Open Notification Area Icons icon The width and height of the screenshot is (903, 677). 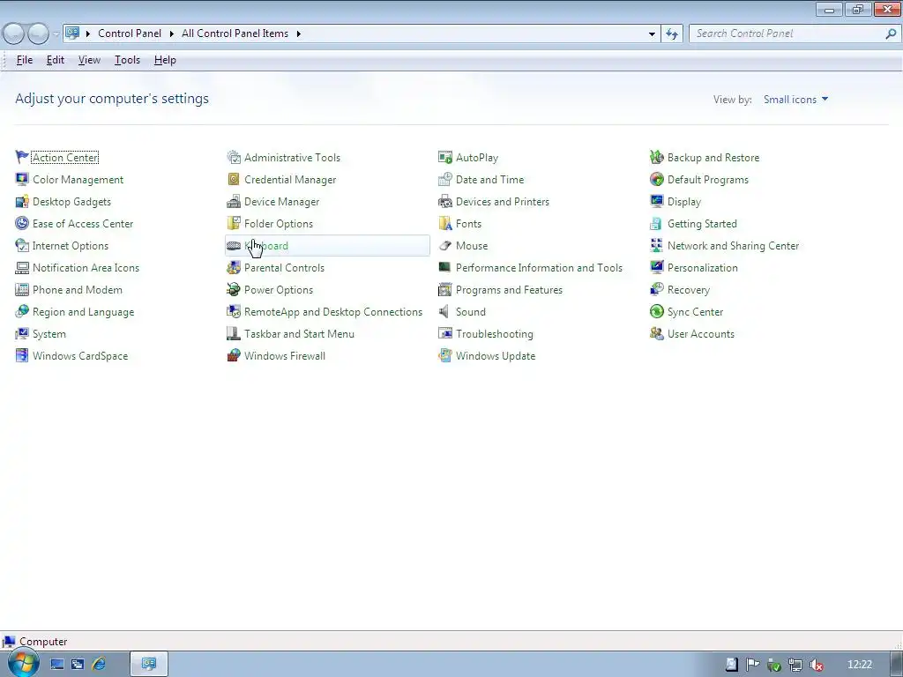tap(22, 268)
